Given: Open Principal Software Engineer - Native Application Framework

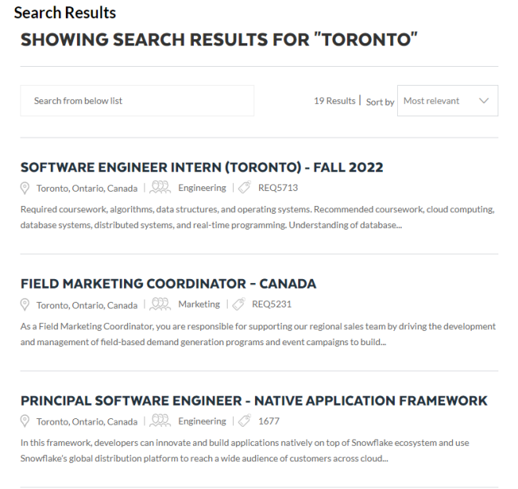Looking at the screenshot, I should pos(254,401).
